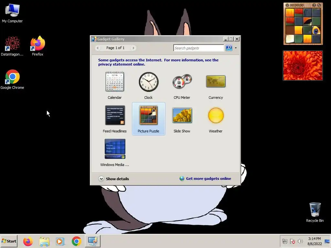Click the Gadget Gallery title bar icon
The width and height of the screenshot is (331, 248).
click(94, 39)
